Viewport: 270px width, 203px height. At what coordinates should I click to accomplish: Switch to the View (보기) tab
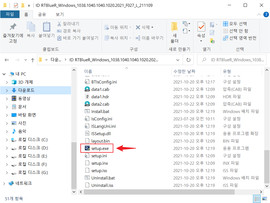point(60,14)
